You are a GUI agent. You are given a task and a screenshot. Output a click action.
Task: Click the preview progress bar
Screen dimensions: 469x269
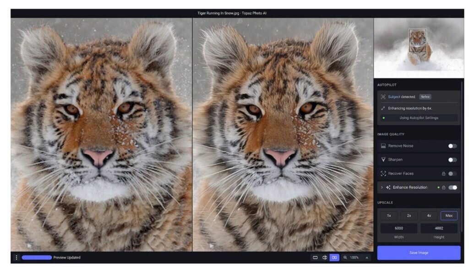(37, 258)
